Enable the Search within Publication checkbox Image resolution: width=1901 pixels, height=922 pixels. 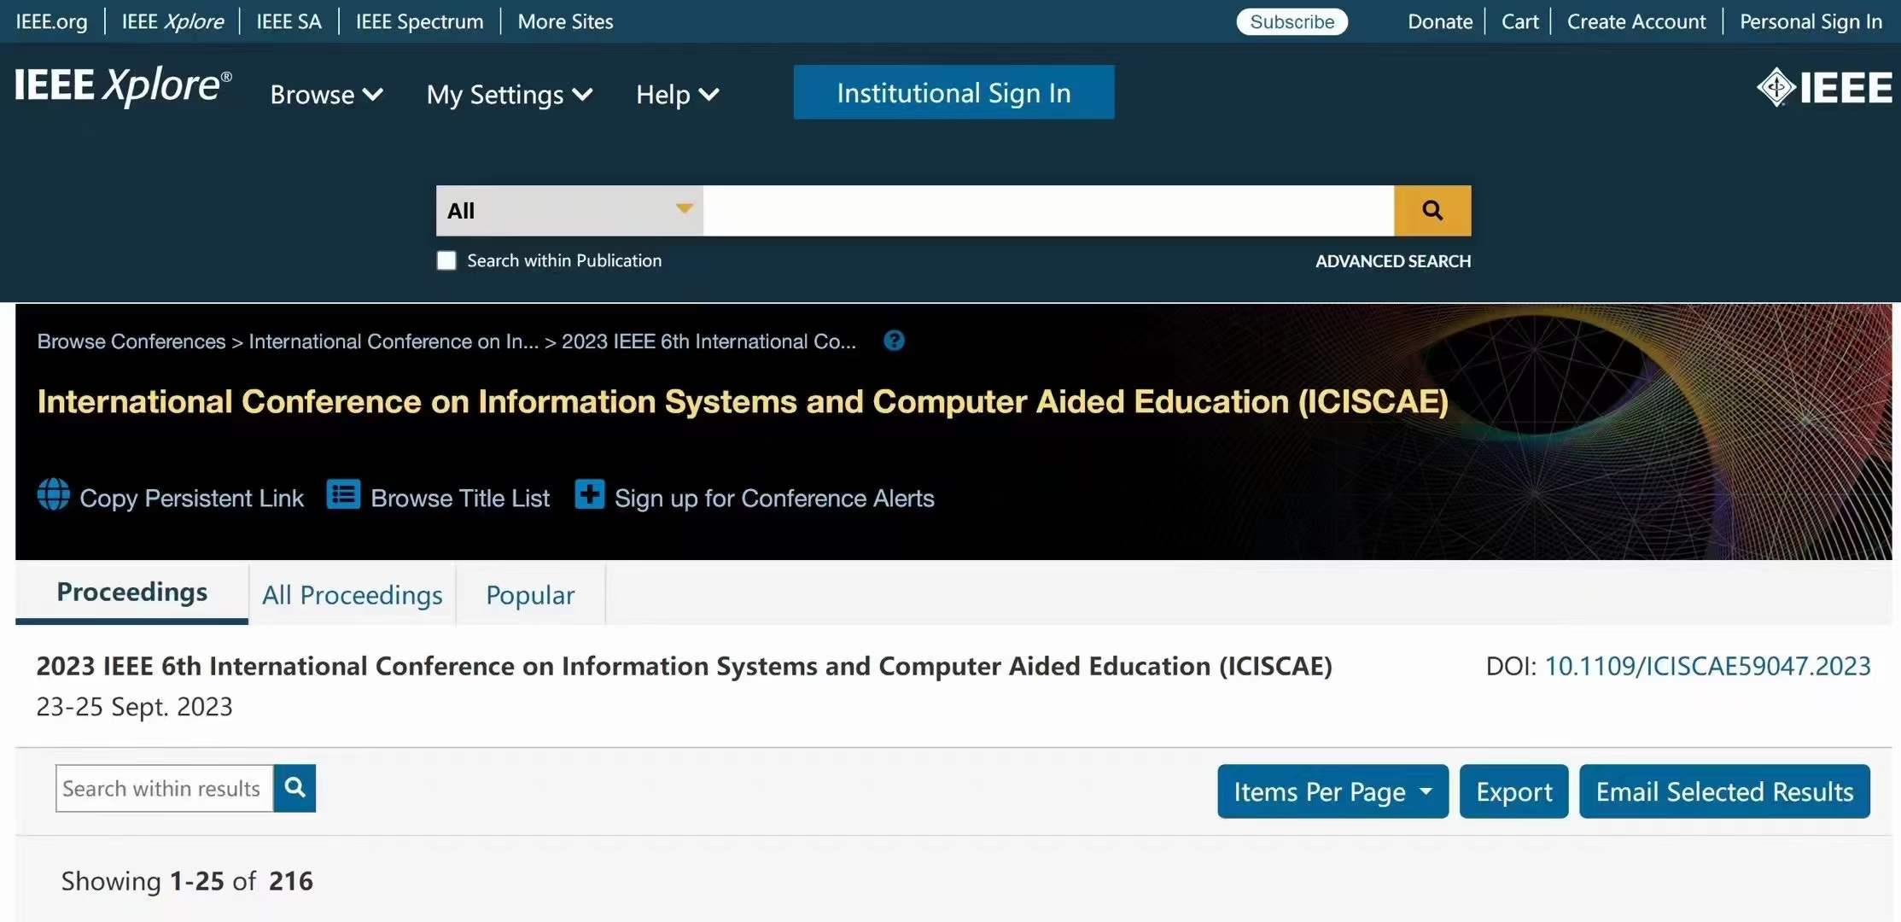tap(446, 260)
